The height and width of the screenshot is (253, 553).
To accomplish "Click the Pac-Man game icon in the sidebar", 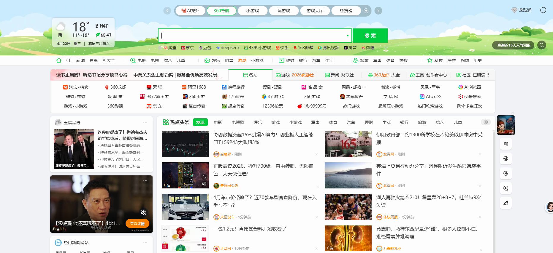I will [506, 173].
